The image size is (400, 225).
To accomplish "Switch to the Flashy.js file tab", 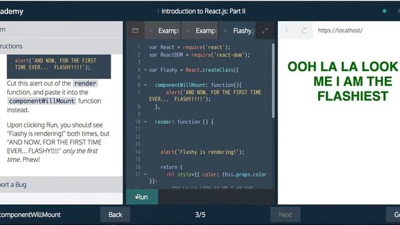I will (243, 31).
